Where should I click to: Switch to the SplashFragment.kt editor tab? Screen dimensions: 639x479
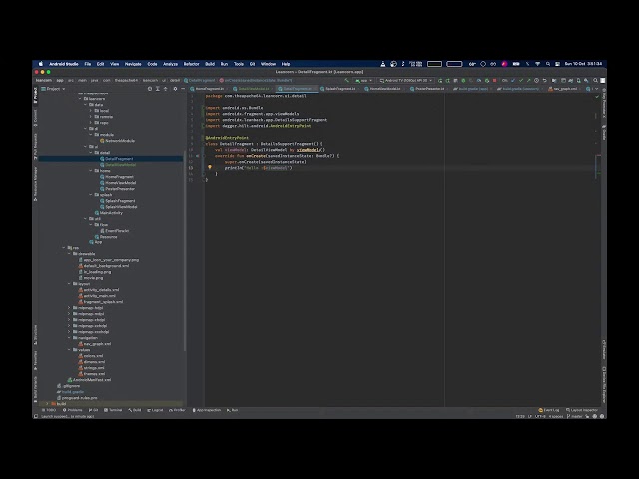pyautogui.click(x=339, y=89)
